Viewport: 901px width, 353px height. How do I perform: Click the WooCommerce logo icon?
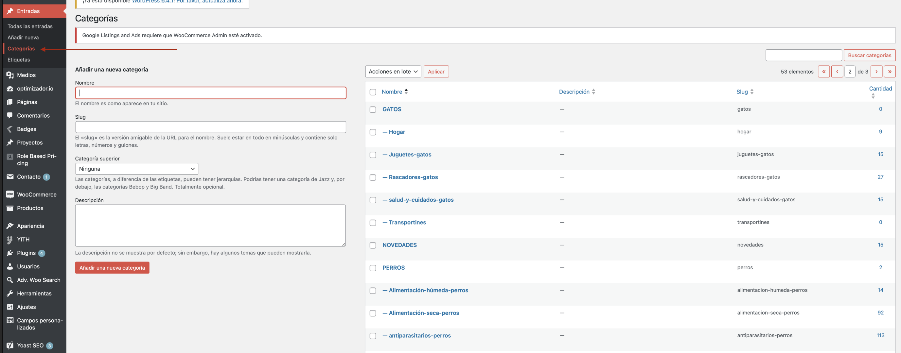(10, 195)
